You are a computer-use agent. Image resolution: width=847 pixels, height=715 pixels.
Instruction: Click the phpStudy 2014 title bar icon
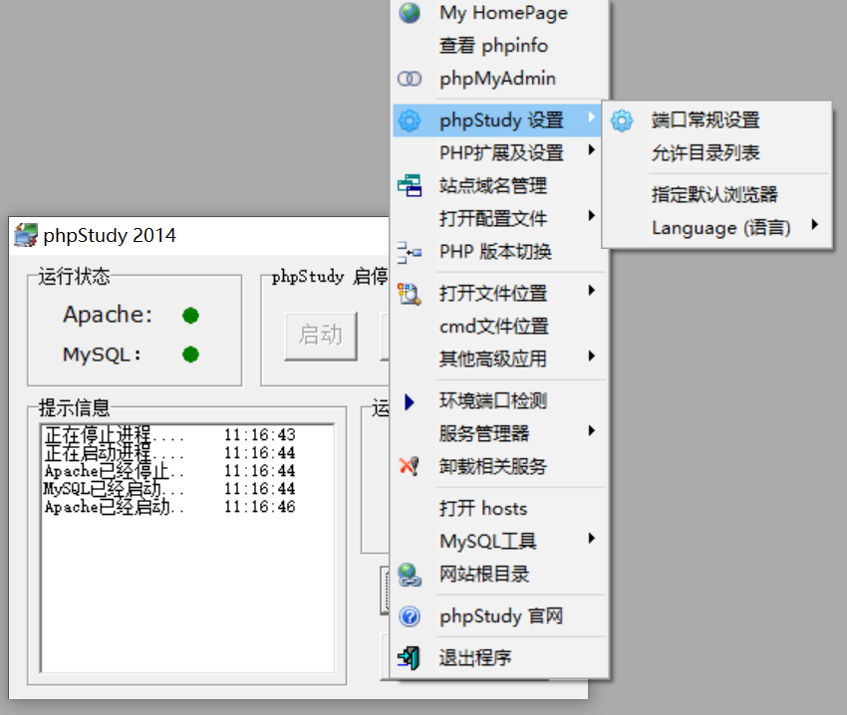tap(25, 235)
